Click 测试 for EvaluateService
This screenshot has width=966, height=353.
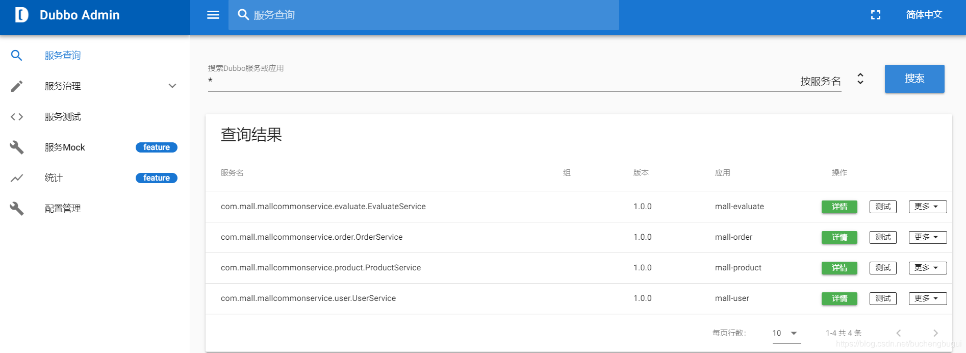point(883,207)
